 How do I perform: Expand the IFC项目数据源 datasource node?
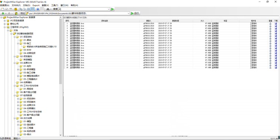[x=5, y=20]
